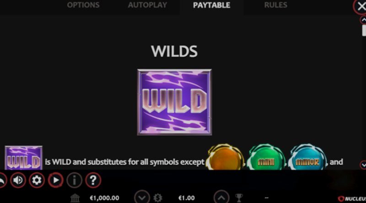Screen dimensions: 366x203
Task: Switch to the AUTOPLAY tab
Action: [147, 5]
